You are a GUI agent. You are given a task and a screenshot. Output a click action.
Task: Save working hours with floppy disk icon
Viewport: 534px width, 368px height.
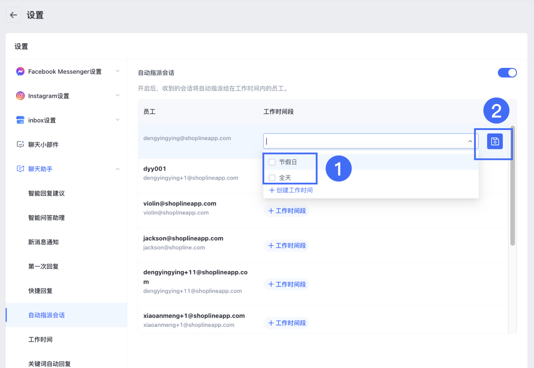pos(495,142)
